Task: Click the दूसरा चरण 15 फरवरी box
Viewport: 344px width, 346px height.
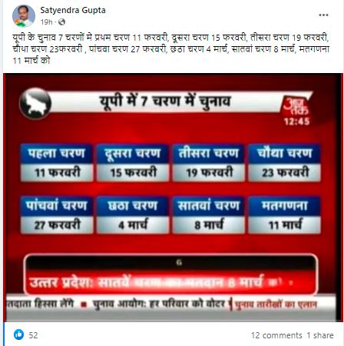Action: (x=133, y=162)
